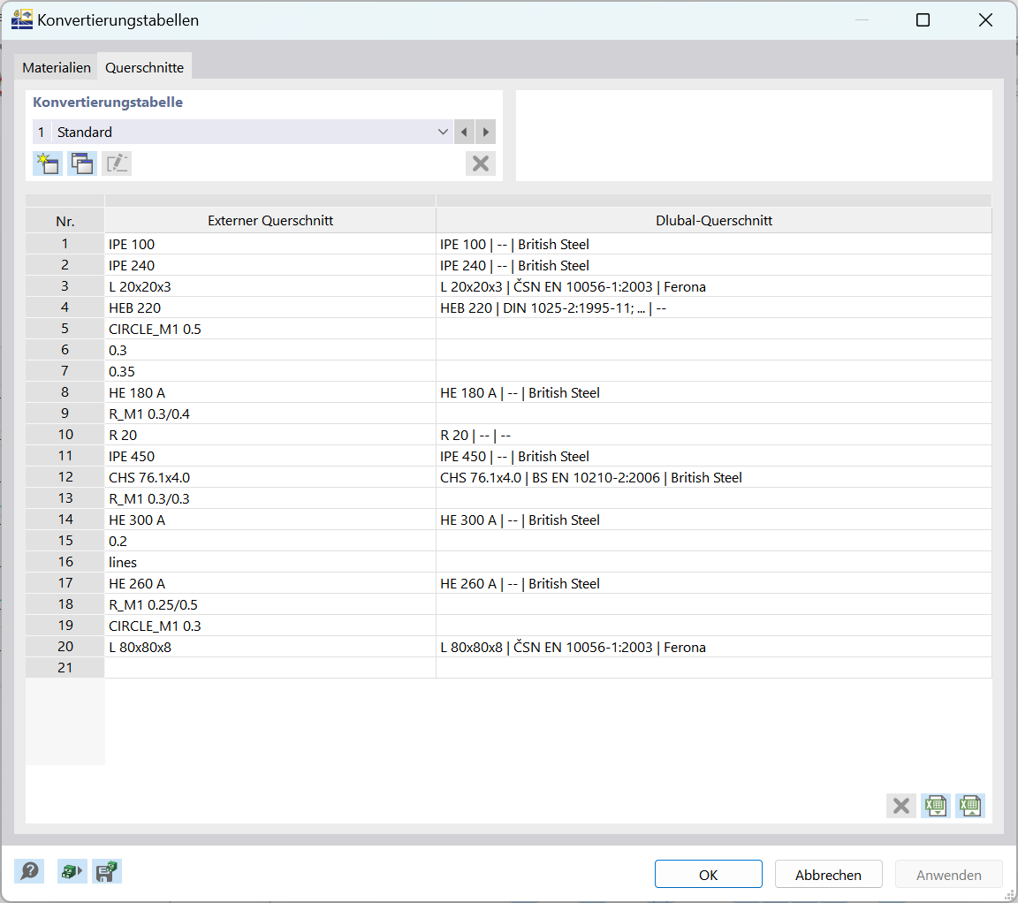The image size is (1018, 903).
Task: Select Dlubal cell L 80x80x8 Ferona
Action: tap(714, 648)
